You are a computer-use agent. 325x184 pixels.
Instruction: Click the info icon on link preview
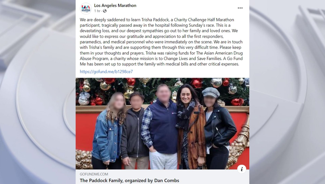click(242, 169)
